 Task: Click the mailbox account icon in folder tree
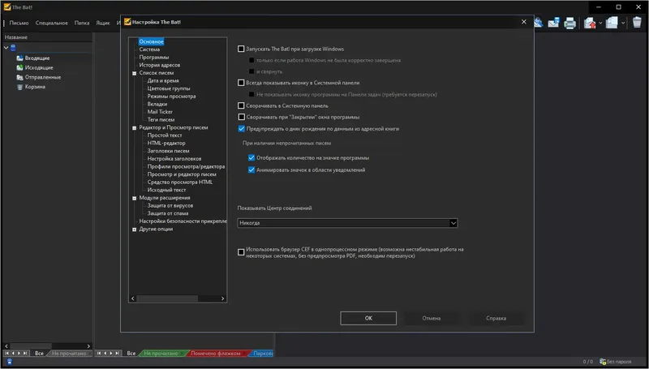tap(13, 48)
